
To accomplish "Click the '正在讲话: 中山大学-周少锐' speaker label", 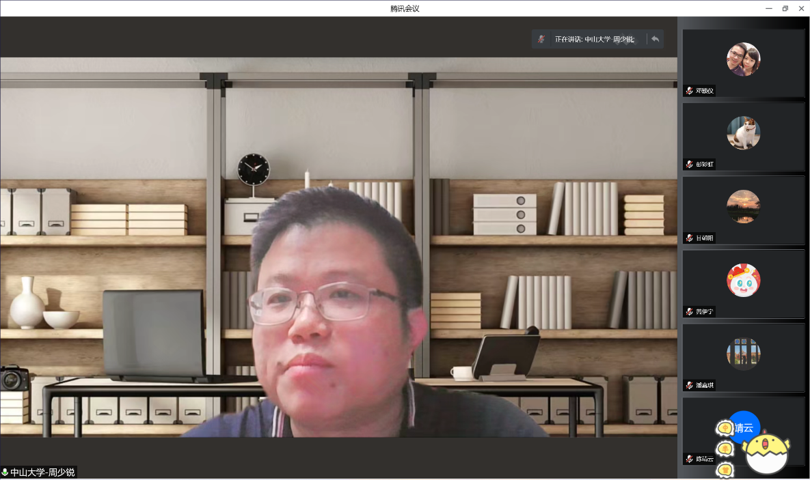I will 595,40.
